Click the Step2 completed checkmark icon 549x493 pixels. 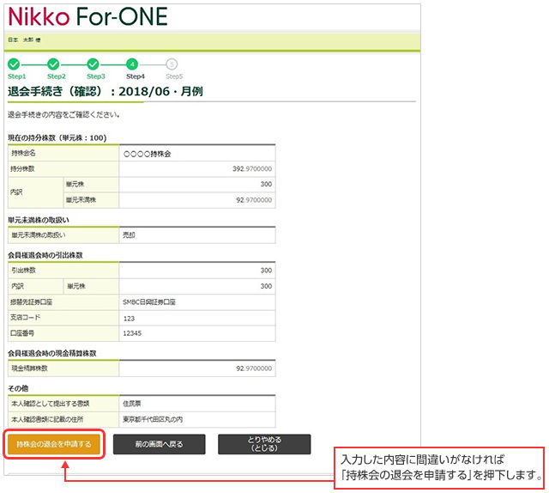click(53, 64)
